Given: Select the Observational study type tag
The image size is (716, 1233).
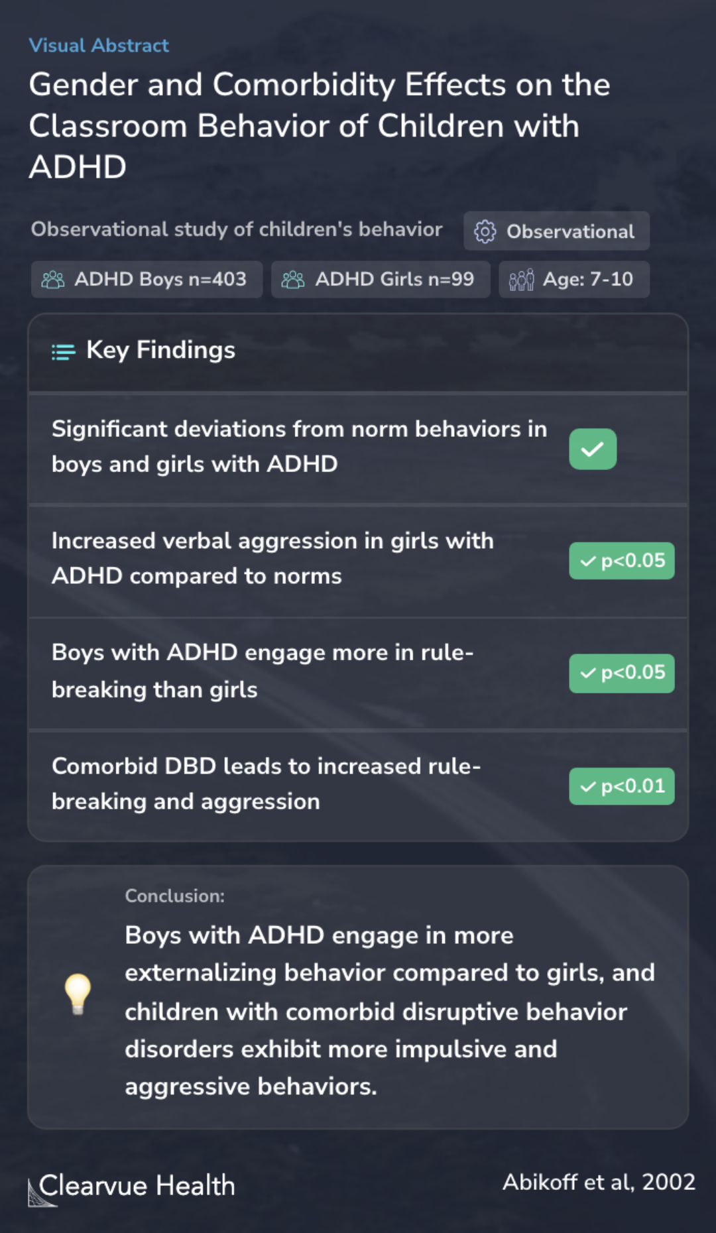Looking at the screenshot, I should pos(556,231).
